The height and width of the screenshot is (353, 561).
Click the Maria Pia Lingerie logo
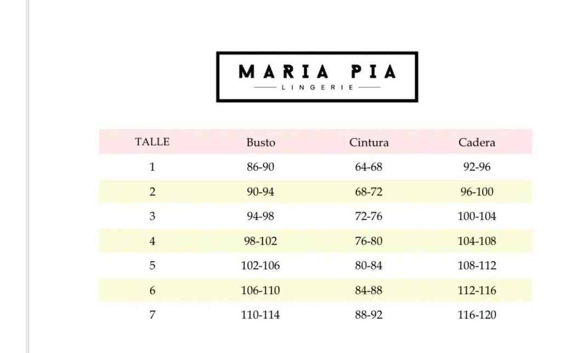click(x=317, y=77)
